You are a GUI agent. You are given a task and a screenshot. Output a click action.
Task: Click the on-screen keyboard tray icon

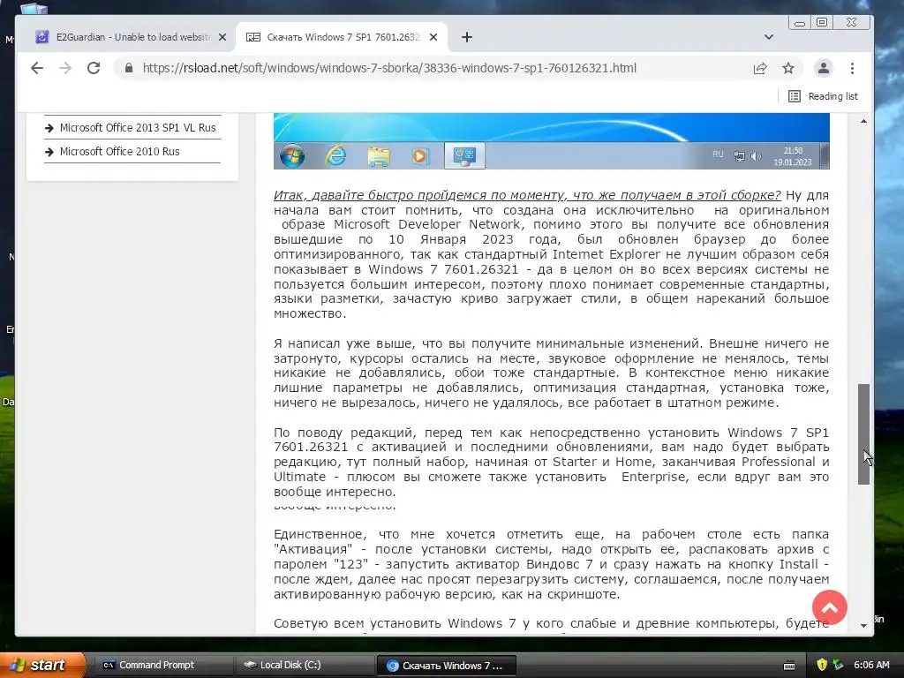789,666
